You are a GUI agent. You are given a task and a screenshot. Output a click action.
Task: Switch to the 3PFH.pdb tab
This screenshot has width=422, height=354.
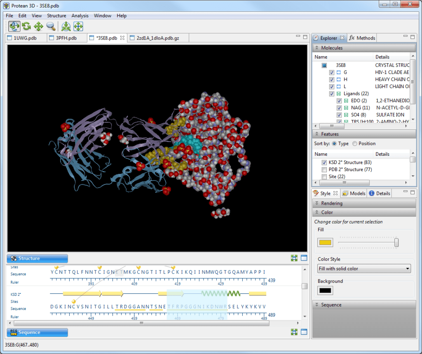(x=66, y=38)
